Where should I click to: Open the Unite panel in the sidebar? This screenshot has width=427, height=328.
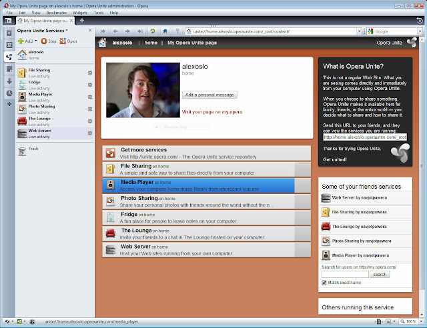coord(9,56)
